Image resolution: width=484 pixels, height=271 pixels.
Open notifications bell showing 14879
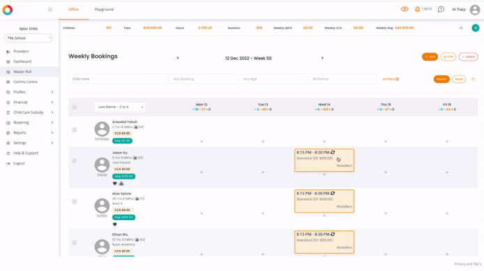pos(417,9)
